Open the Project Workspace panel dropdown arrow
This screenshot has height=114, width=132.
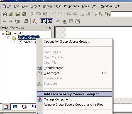(46, 28)
